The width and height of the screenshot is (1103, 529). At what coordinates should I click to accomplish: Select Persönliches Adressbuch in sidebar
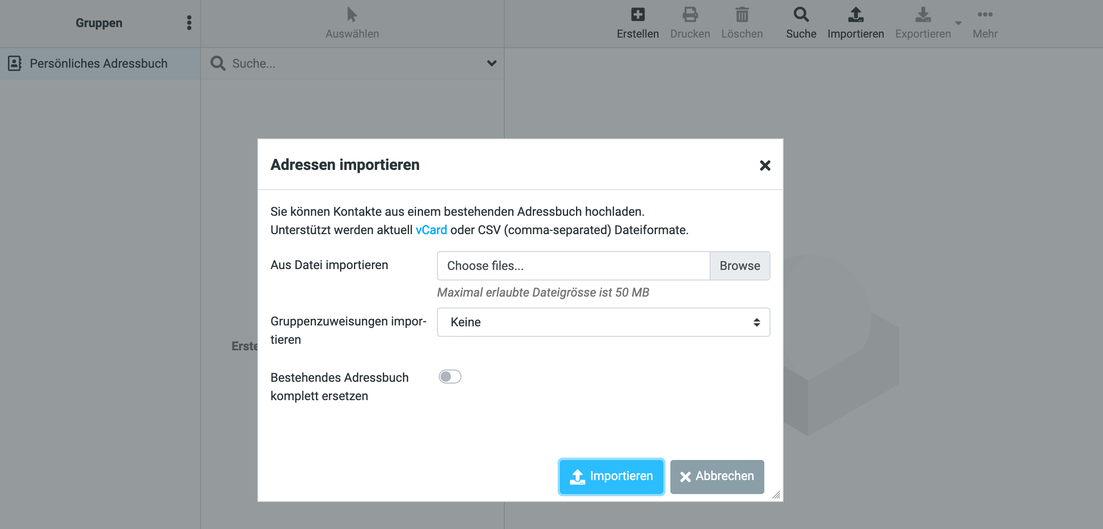pos(98,63)
